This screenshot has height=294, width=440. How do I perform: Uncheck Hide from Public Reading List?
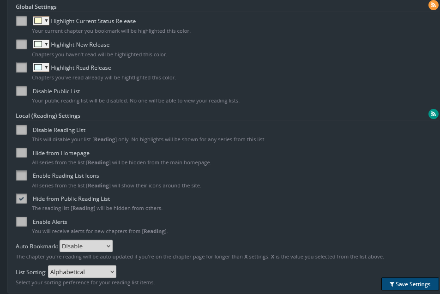point(21,198)
